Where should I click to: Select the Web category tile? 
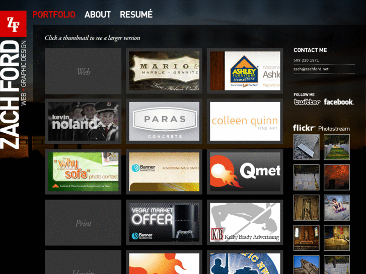[83, 71]
